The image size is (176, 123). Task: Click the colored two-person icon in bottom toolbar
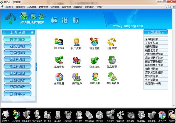click(16, 115)
